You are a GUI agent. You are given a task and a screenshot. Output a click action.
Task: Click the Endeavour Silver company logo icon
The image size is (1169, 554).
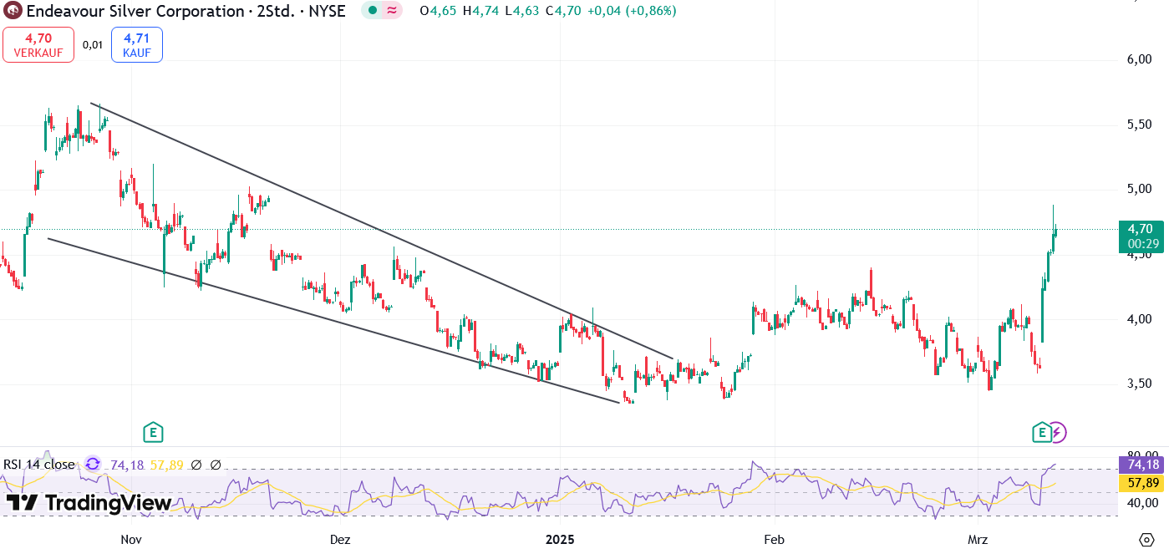click(12, 11)
